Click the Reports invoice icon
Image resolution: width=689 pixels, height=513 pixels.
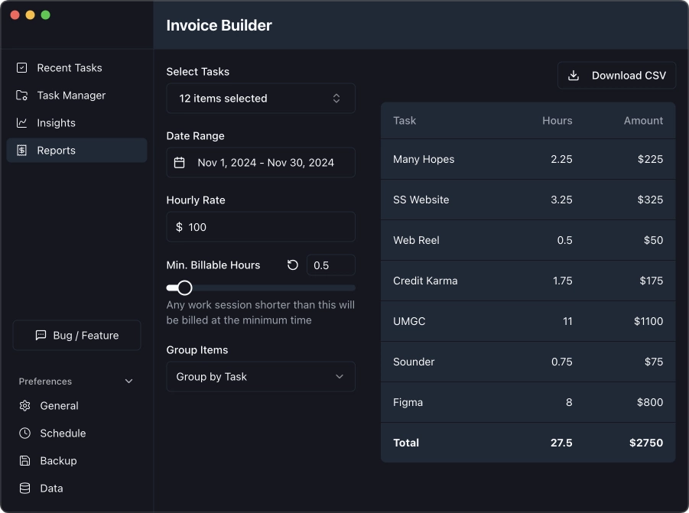pyautogui.click(x=21, y=150)
